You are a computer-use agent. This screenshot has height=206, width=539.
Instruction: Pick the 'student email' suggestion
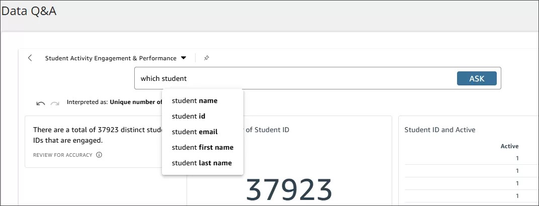pos(195,132)
